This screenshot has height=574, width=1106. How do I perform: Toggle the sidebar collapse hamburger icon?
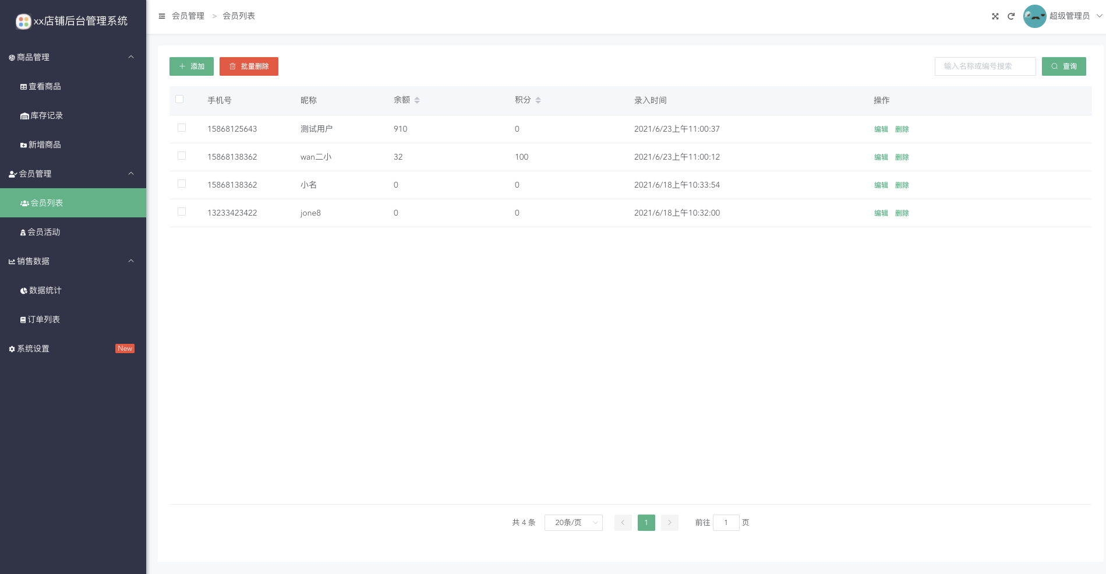162,16
